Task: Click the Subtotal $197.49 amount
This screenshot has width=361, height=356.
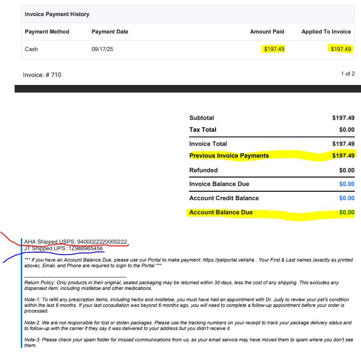Action: click(344, 118)
